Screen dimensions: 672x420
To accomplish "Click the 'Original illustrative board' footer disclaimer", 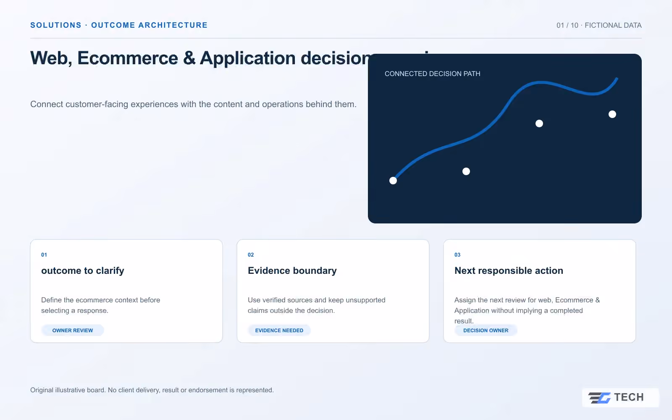I will 152,390.
